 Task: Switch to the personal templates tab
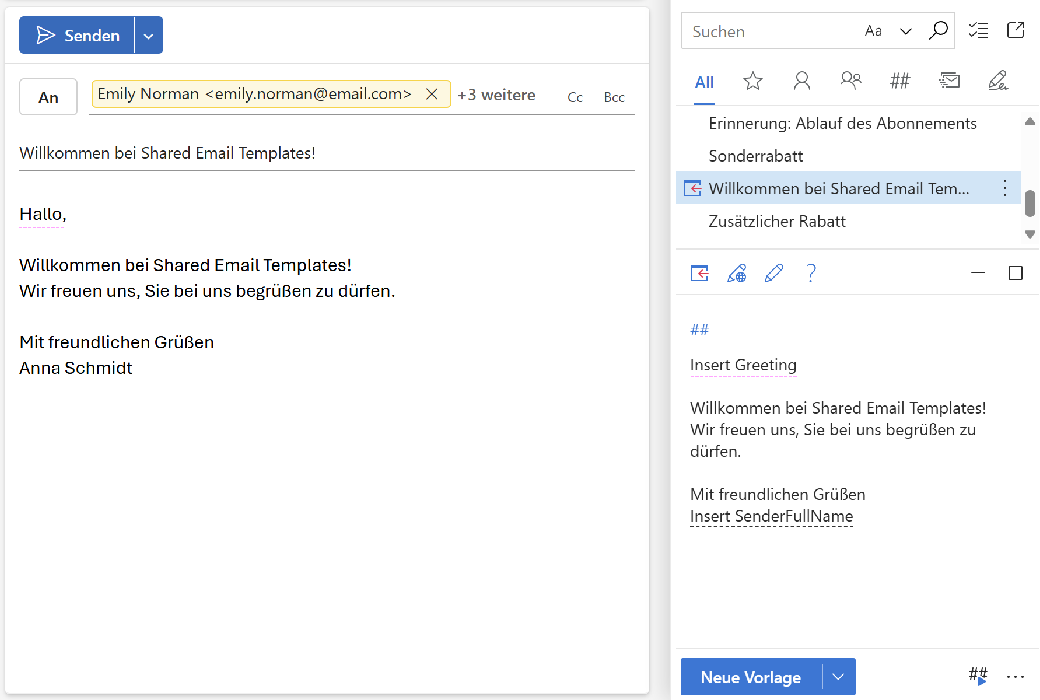click(802, 80)
